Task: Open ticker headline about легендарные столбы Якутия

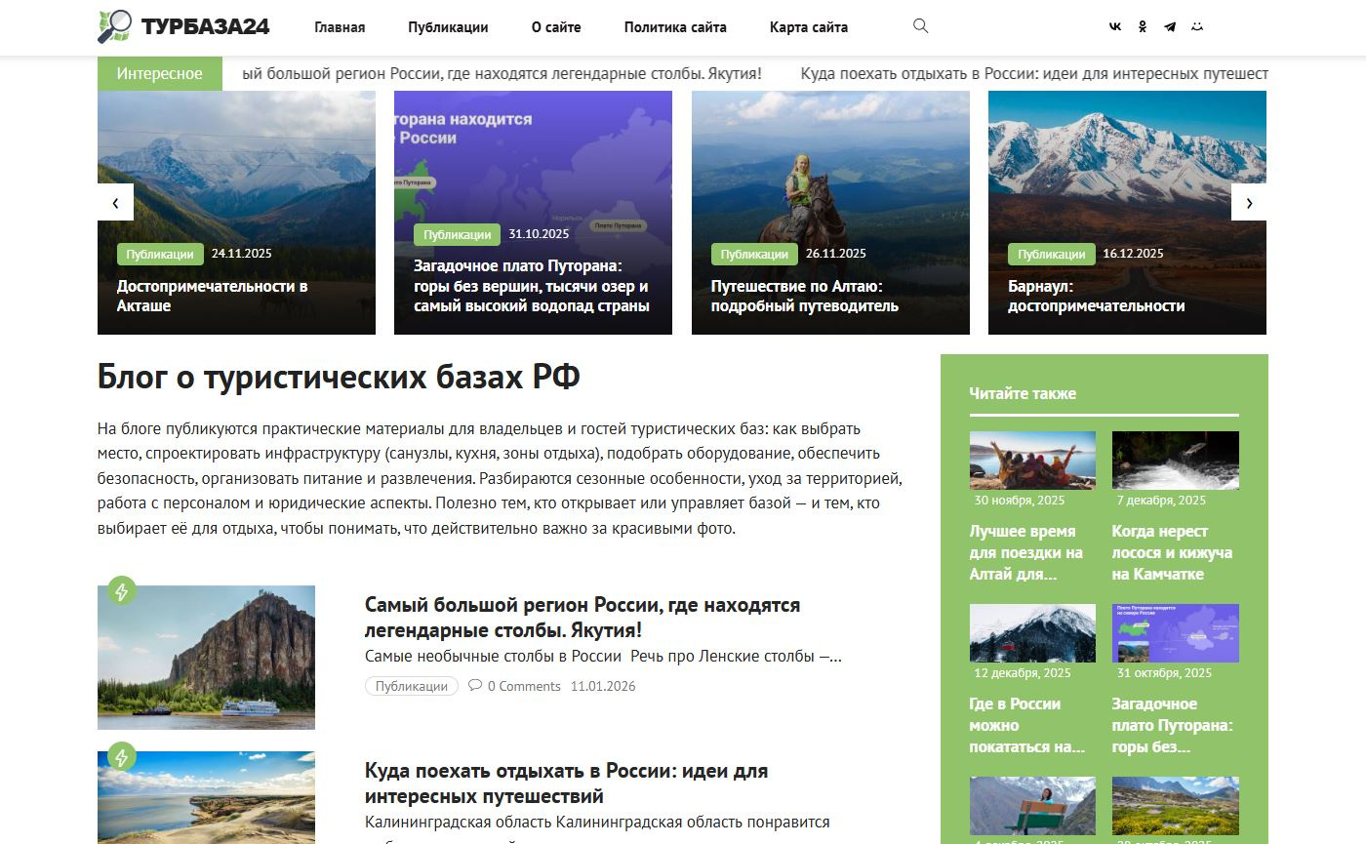Action: (502, 73)
